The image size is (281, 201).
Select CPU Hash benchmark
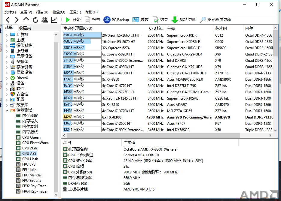pos(30,159)
